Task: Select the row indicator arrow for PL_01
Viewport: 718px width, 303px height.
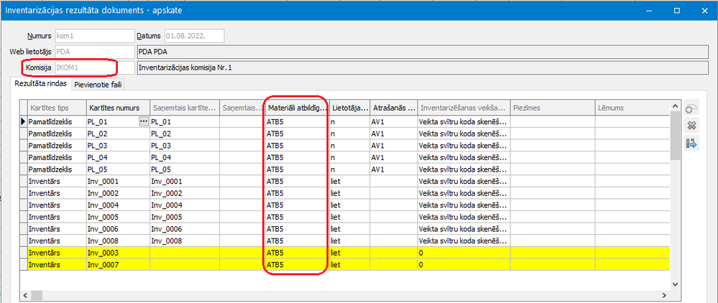Action: coord(24,121)
